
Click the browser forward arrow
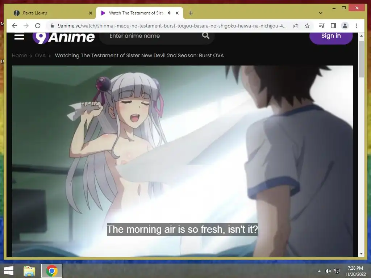26,26
